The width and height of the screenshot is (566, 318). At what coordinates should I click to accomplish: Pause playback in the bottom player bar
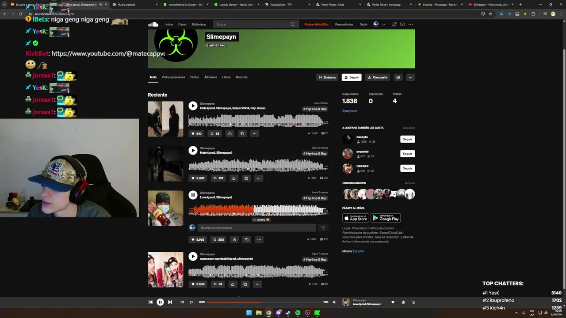(160, 302)
